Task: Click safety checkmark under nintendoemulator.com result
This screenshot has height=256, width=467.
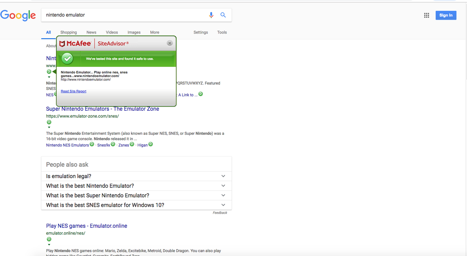Action: click(x=49, y=72)
